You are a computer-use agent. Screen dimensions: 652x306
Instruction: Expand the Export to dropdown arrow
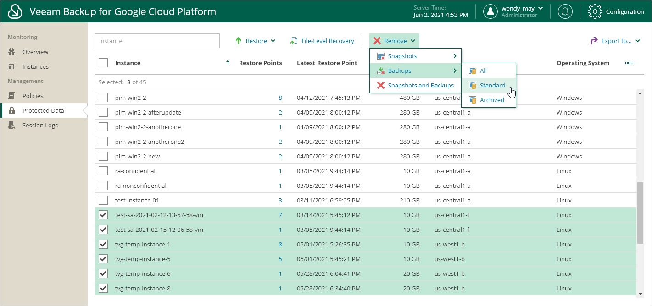(x=638, y=41)
